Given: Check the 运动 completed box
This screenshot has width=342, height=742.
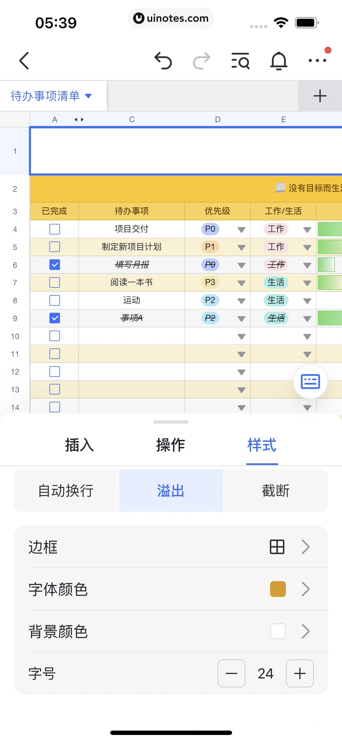Looking at the screenshot, I should tap(55, 300).
